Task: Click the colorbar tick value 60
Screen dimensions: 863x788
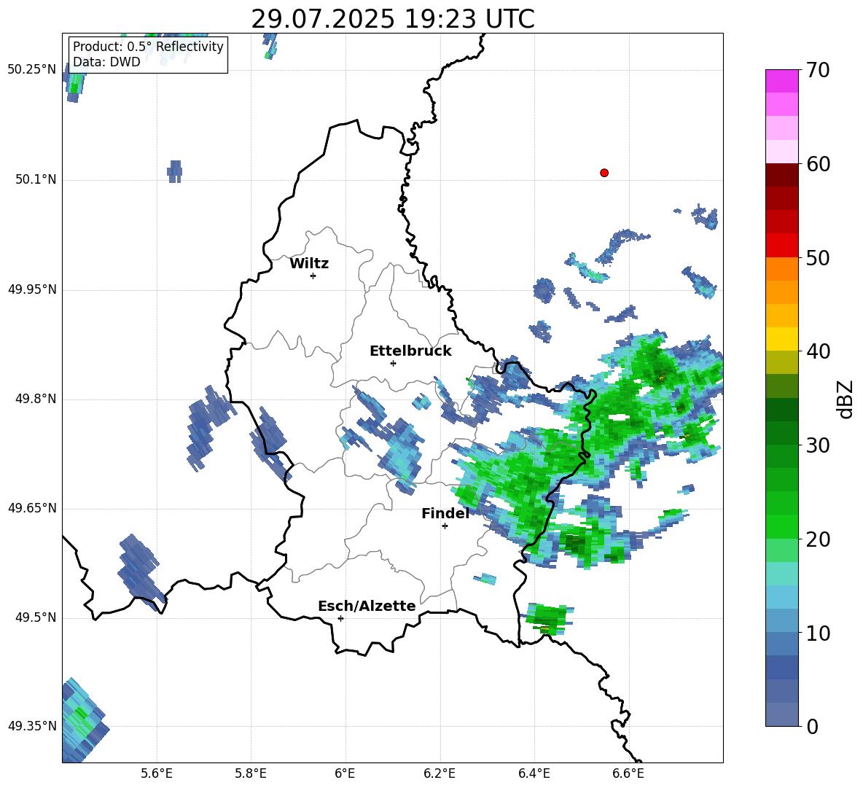Action: [818, 164]
